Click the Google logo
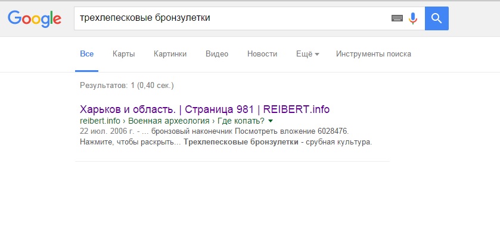The image size is (500, 242). click(35, 19)
